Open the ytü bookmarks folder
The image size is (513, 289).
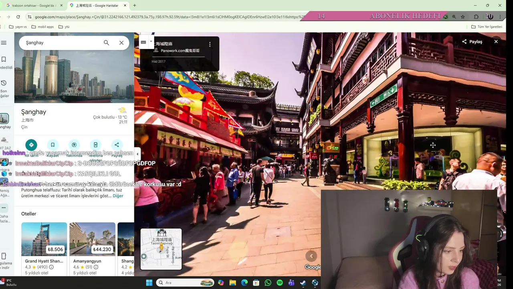tap(64, 27)
